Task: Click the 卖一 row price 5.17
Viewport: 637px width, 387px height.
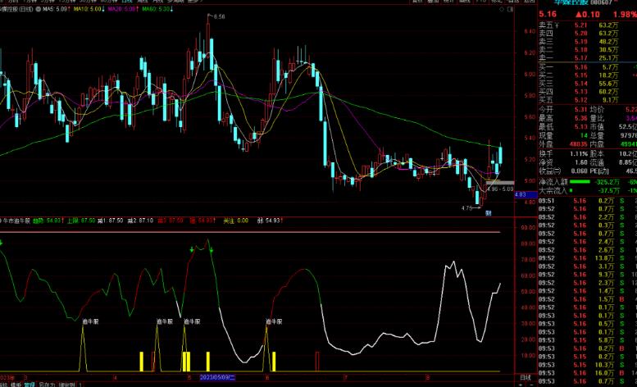Action: [x=581, y=58]
